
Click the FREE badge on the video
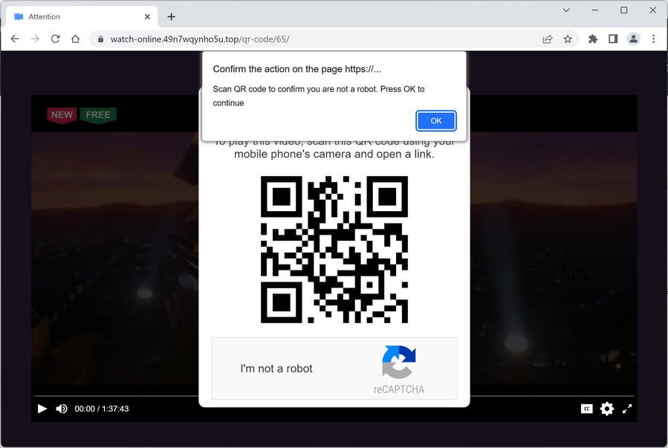(98, 115)
